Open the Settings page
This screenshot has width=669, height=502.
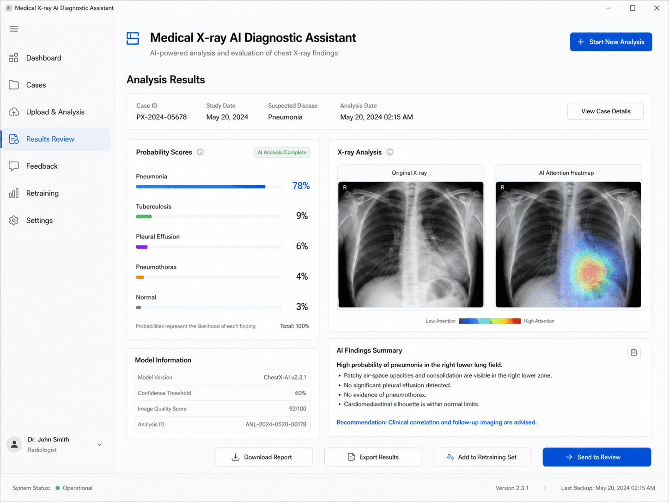56,220
